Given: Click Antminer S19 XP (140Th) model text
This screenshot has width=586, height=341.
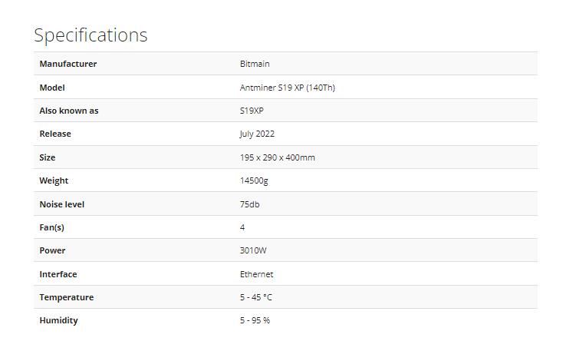Looking at the screenshot, I should pos(288,88).
